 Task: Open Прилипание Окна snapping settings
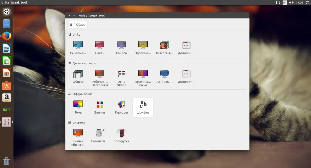pyautogui.click(x=143, y=78)
